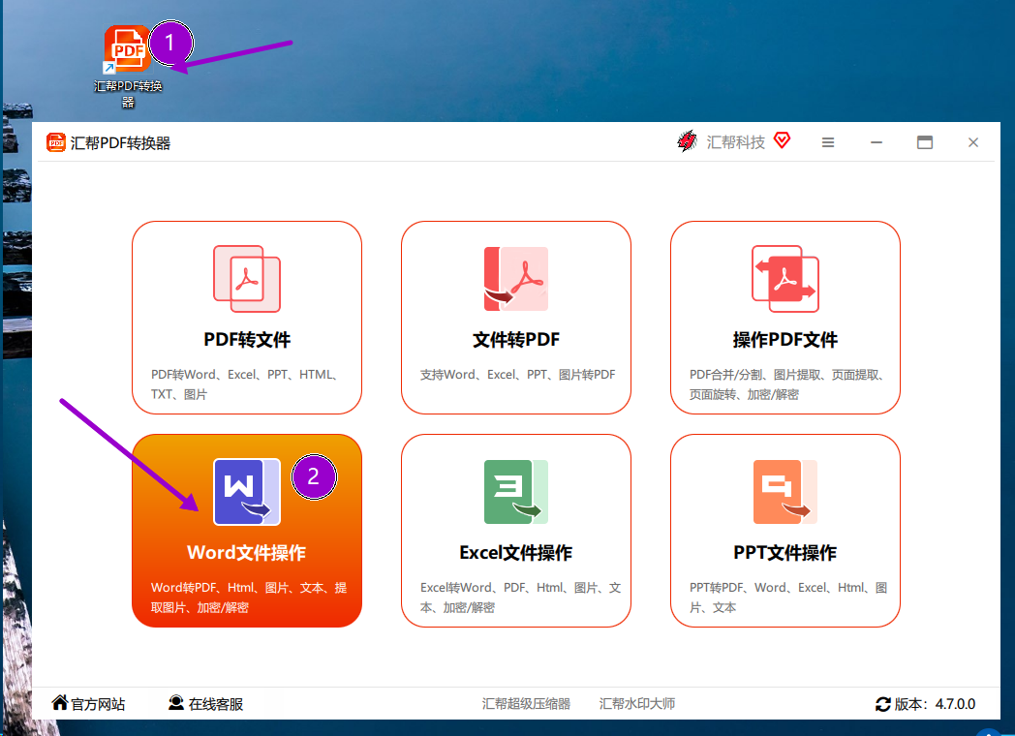The width and height of the screenshot is (1015, 736).
Task: Click description PPT转PDF、Word、Excel、Html
Action: point(787,598)
